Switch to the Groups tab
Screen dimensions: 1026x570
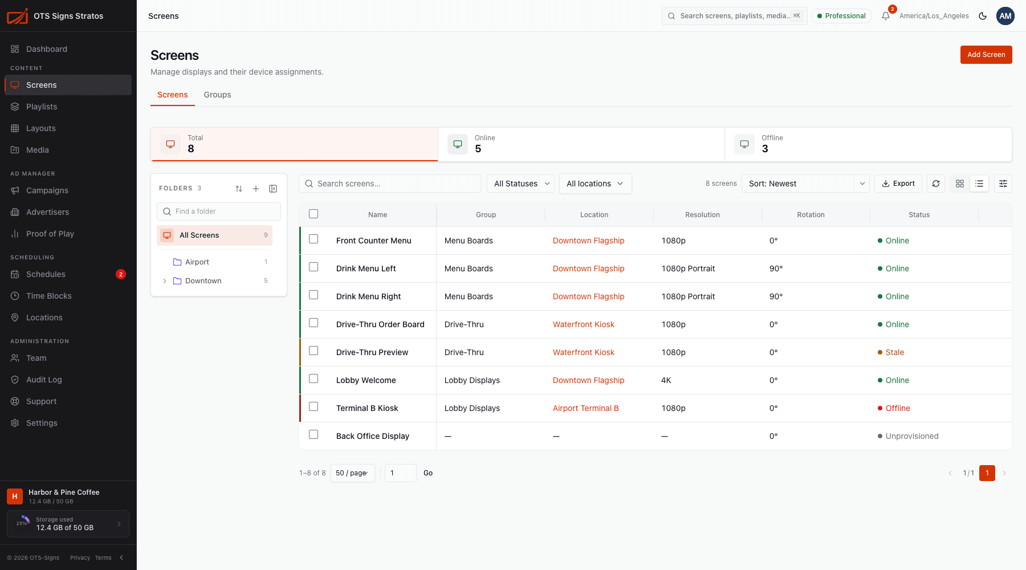coord(217,95)
